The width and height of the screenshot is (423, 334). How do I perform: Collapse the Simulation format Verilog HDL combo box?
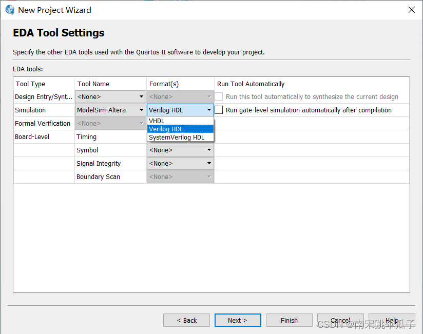tap(180, 110)
